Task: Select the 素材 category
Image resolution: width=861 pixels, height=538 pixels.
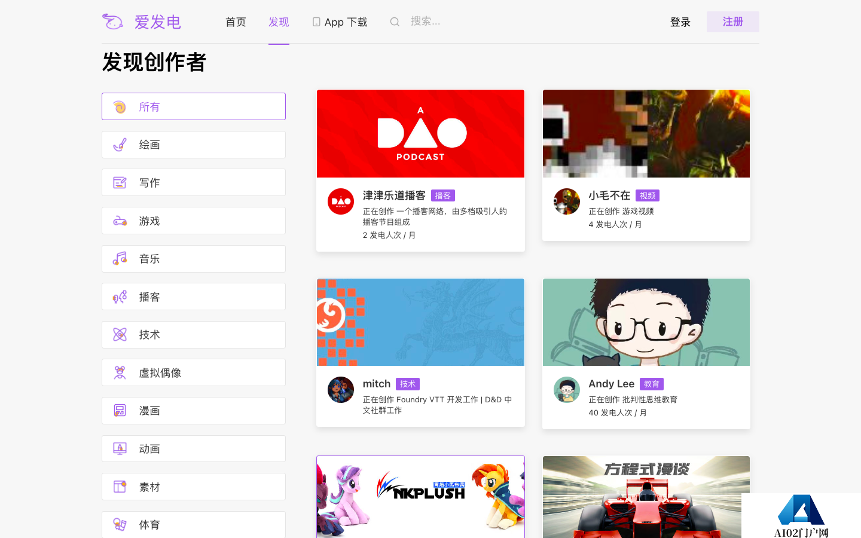Action: point(194,487)
